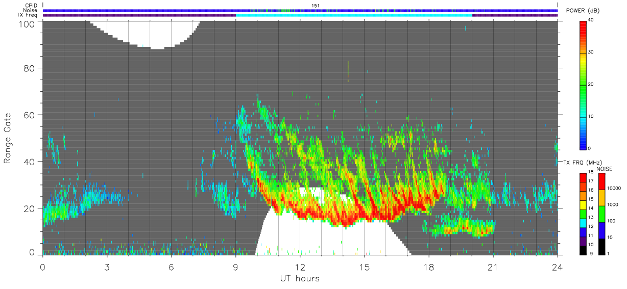
Task: Click the cyan segment of the TX Freq strip
Action: [354, 15]
